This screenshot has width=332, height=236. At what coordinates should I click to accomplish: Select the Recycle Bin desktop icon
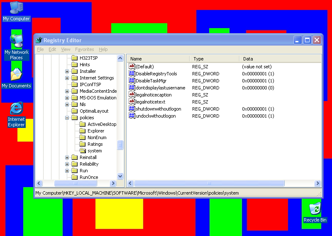click(315, 212)
